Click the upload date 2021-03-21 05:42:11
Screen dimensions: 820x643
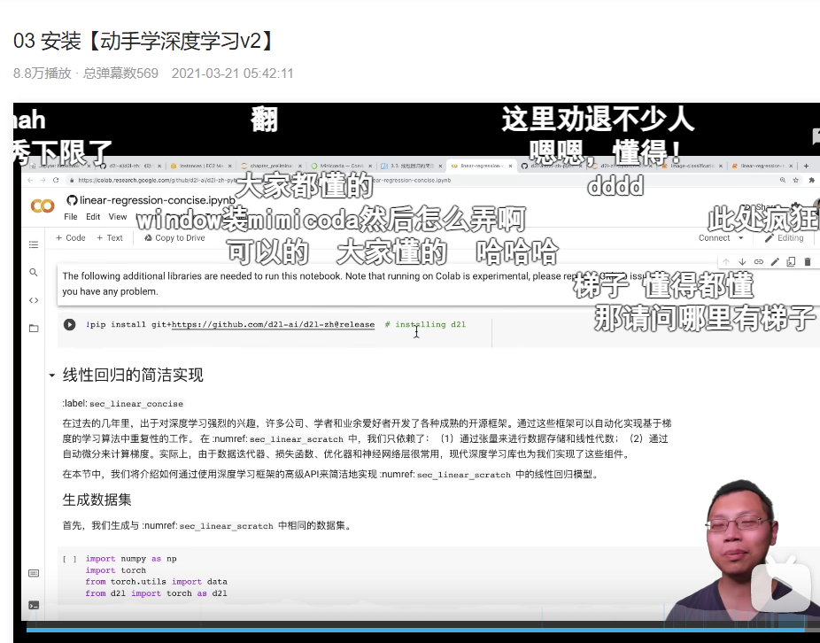pyautogui.click(x=232, y=74)
